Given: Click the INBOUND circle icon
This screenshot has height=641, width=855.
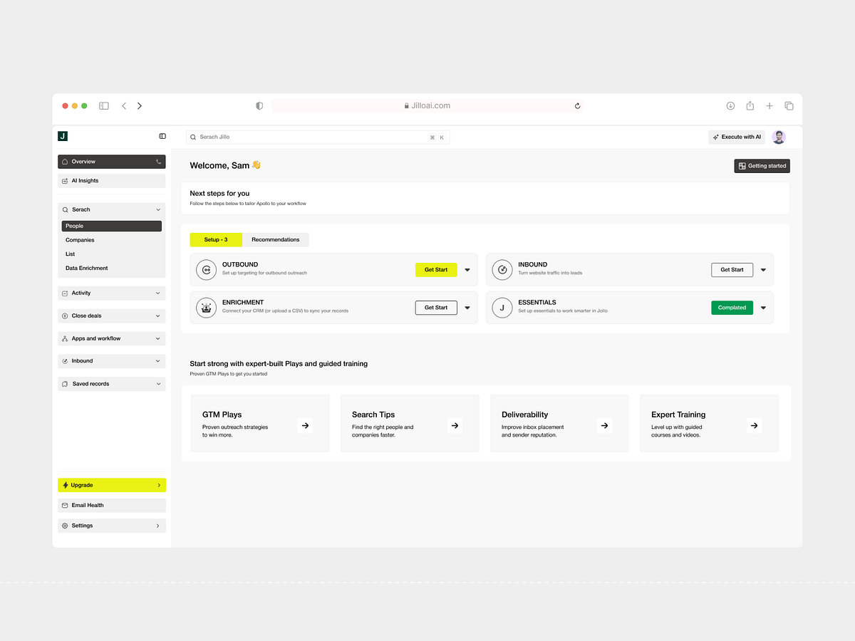Looking at the screenshot, I should click(502, 270).
